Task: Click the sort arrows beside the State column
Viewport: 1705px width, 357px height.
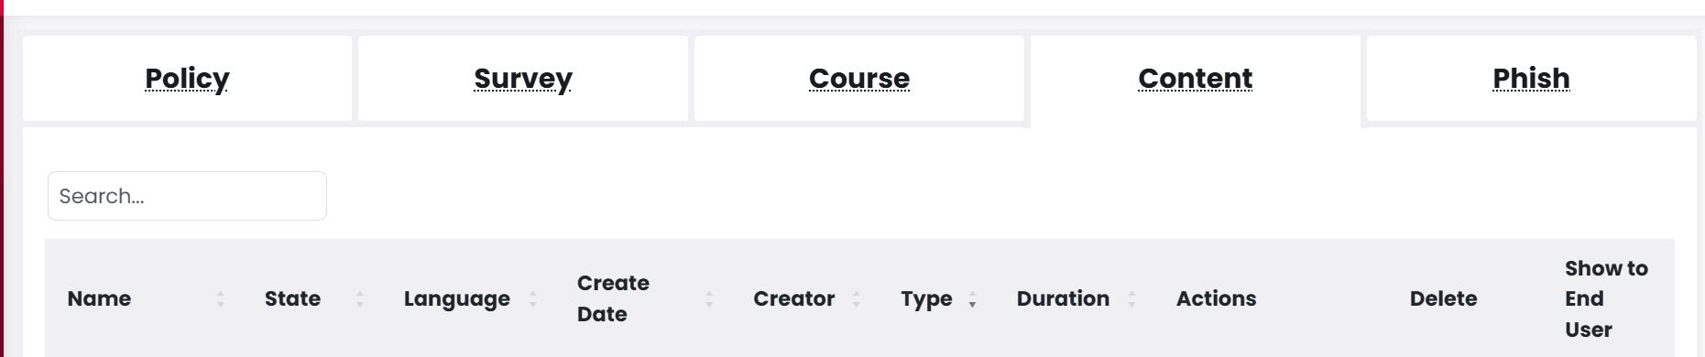Action: [x=360, y=299]
